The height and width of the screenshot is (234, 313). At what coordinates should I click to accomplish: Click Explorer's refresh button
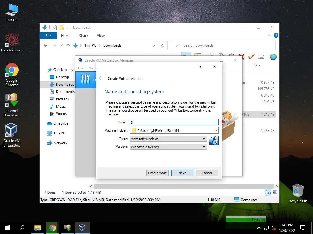(x=163, y=46)
